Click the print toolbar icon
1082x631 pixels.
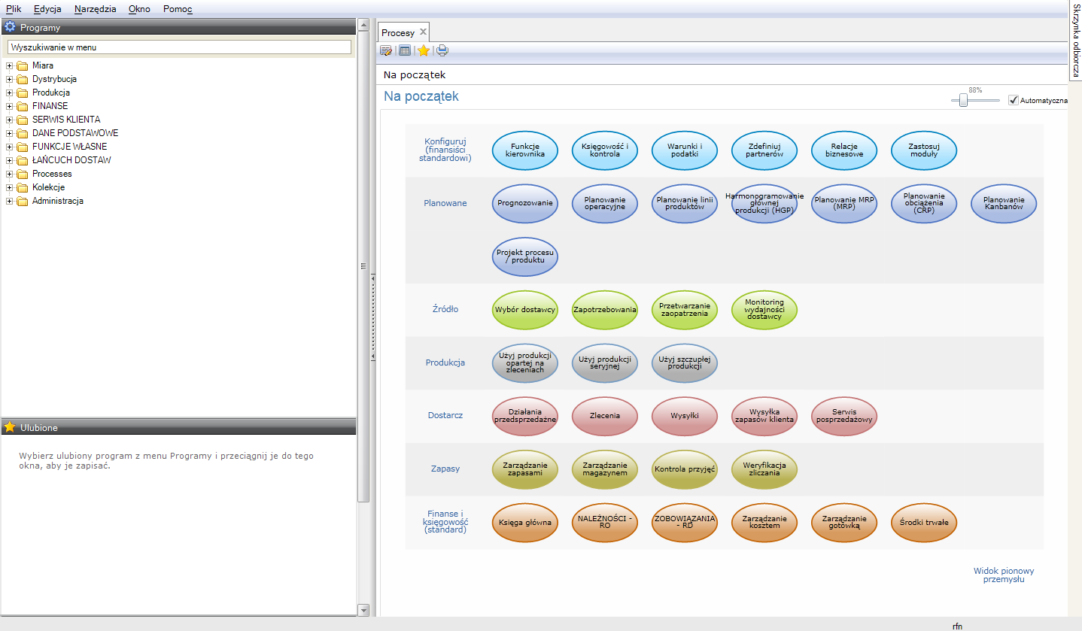click(x=442, y=50)
